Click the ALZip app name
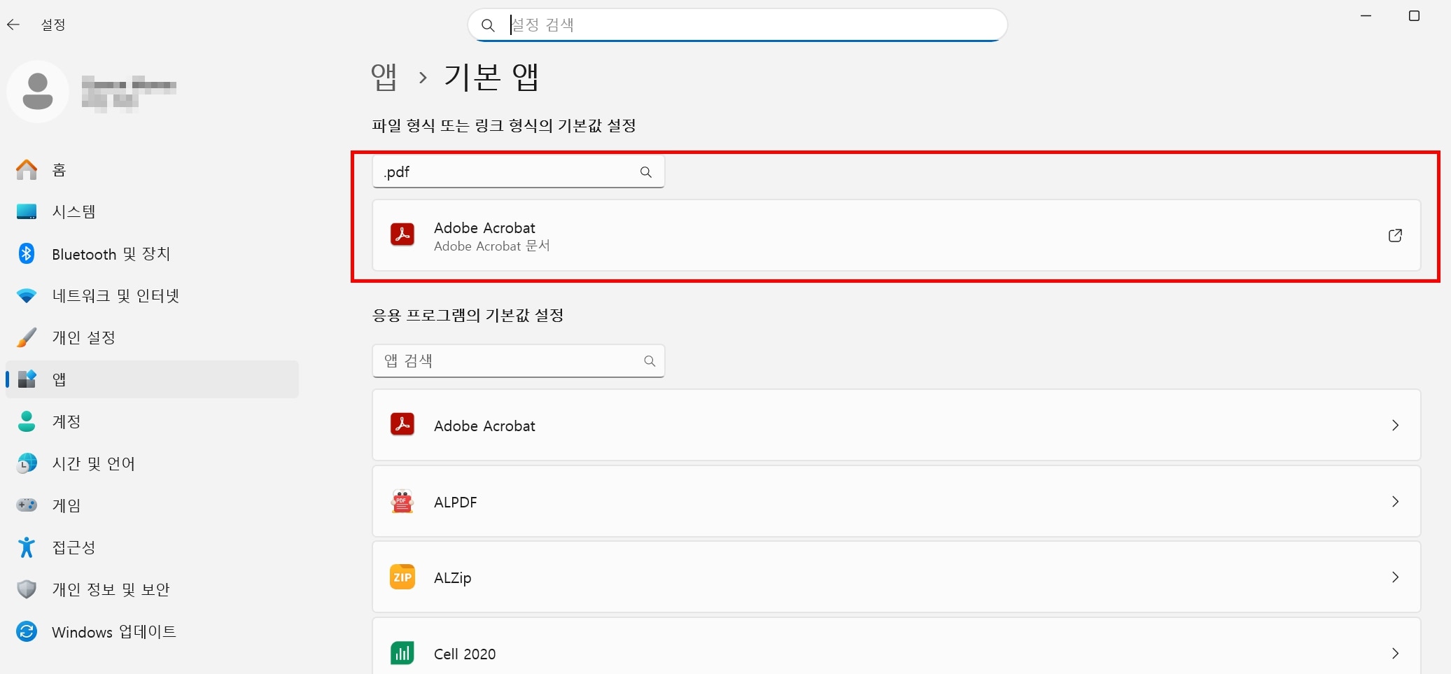Screen dimensions: 1451x674 tap(452, 578)
